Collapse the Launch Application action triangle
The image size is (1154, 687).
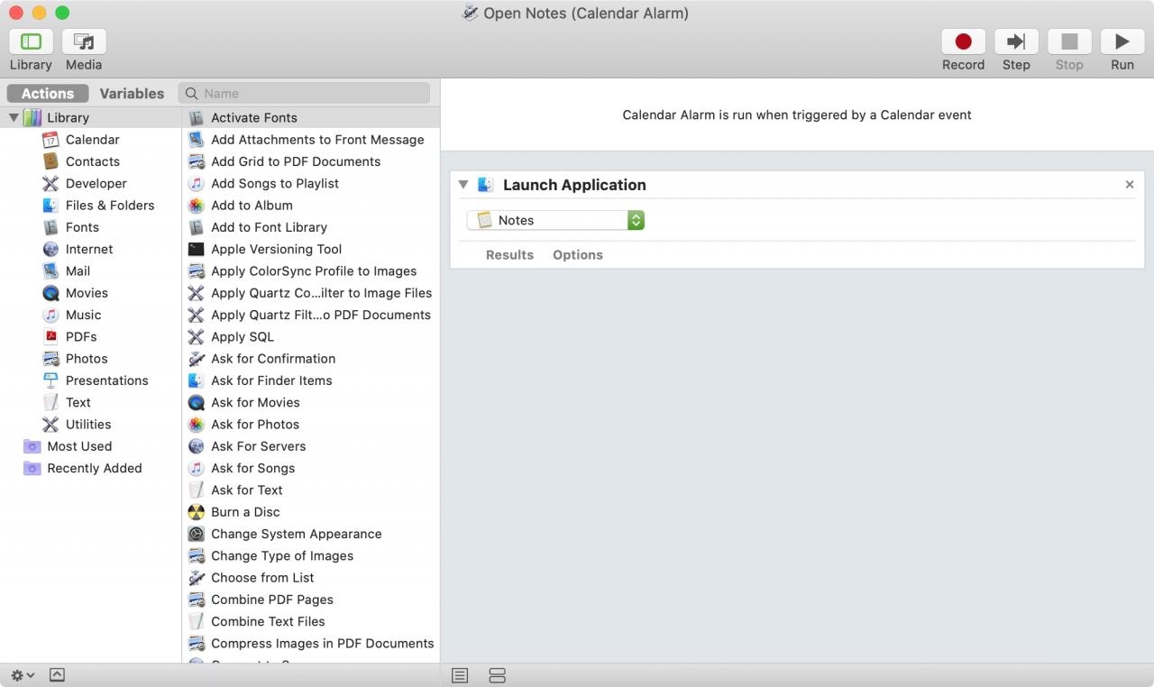click(463, 185)
